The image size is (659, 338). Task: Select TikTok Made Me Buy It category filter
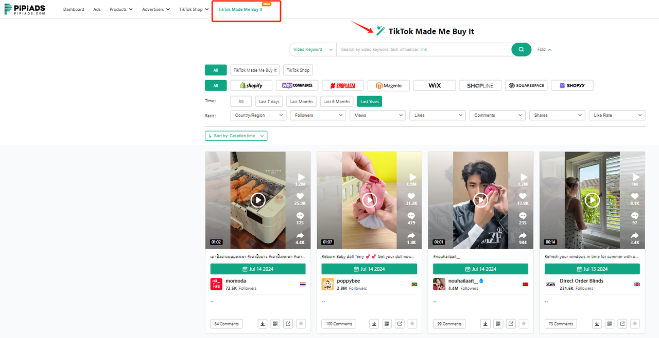tap(255, 70)
